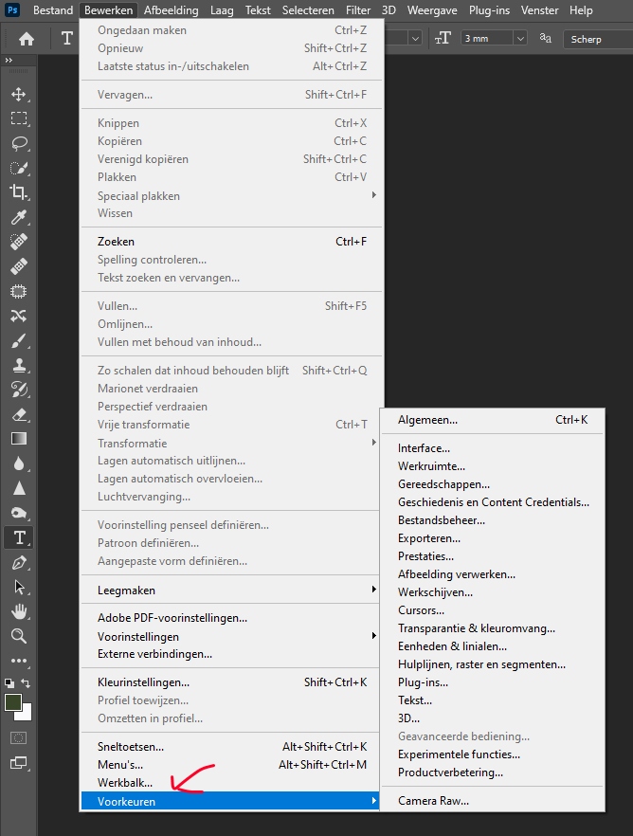Open the Voorkeuren submenu entry
The height and width of the screenshot is (836, 633).
230,801
